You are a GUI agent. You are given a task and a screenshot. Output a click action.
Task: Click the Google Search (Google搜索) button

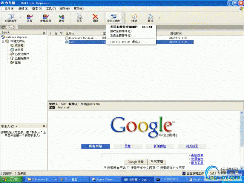point(135,162)
